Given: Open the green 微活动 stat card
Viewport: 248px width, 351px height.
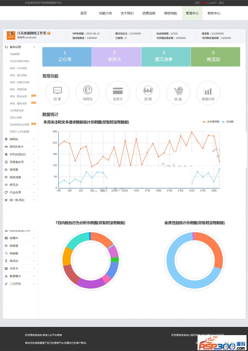Looking at the screenshot, I should tap(215, 57).
